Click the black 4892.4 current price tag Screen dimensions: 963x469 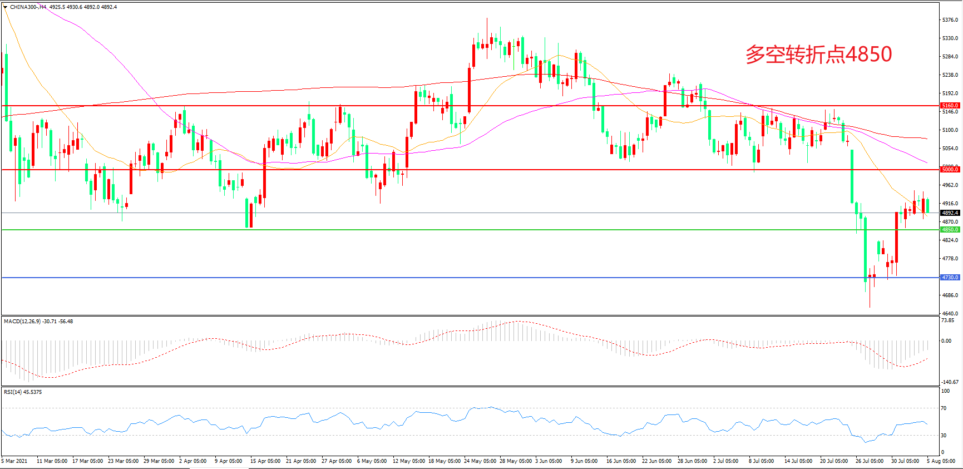pos(949,213)
